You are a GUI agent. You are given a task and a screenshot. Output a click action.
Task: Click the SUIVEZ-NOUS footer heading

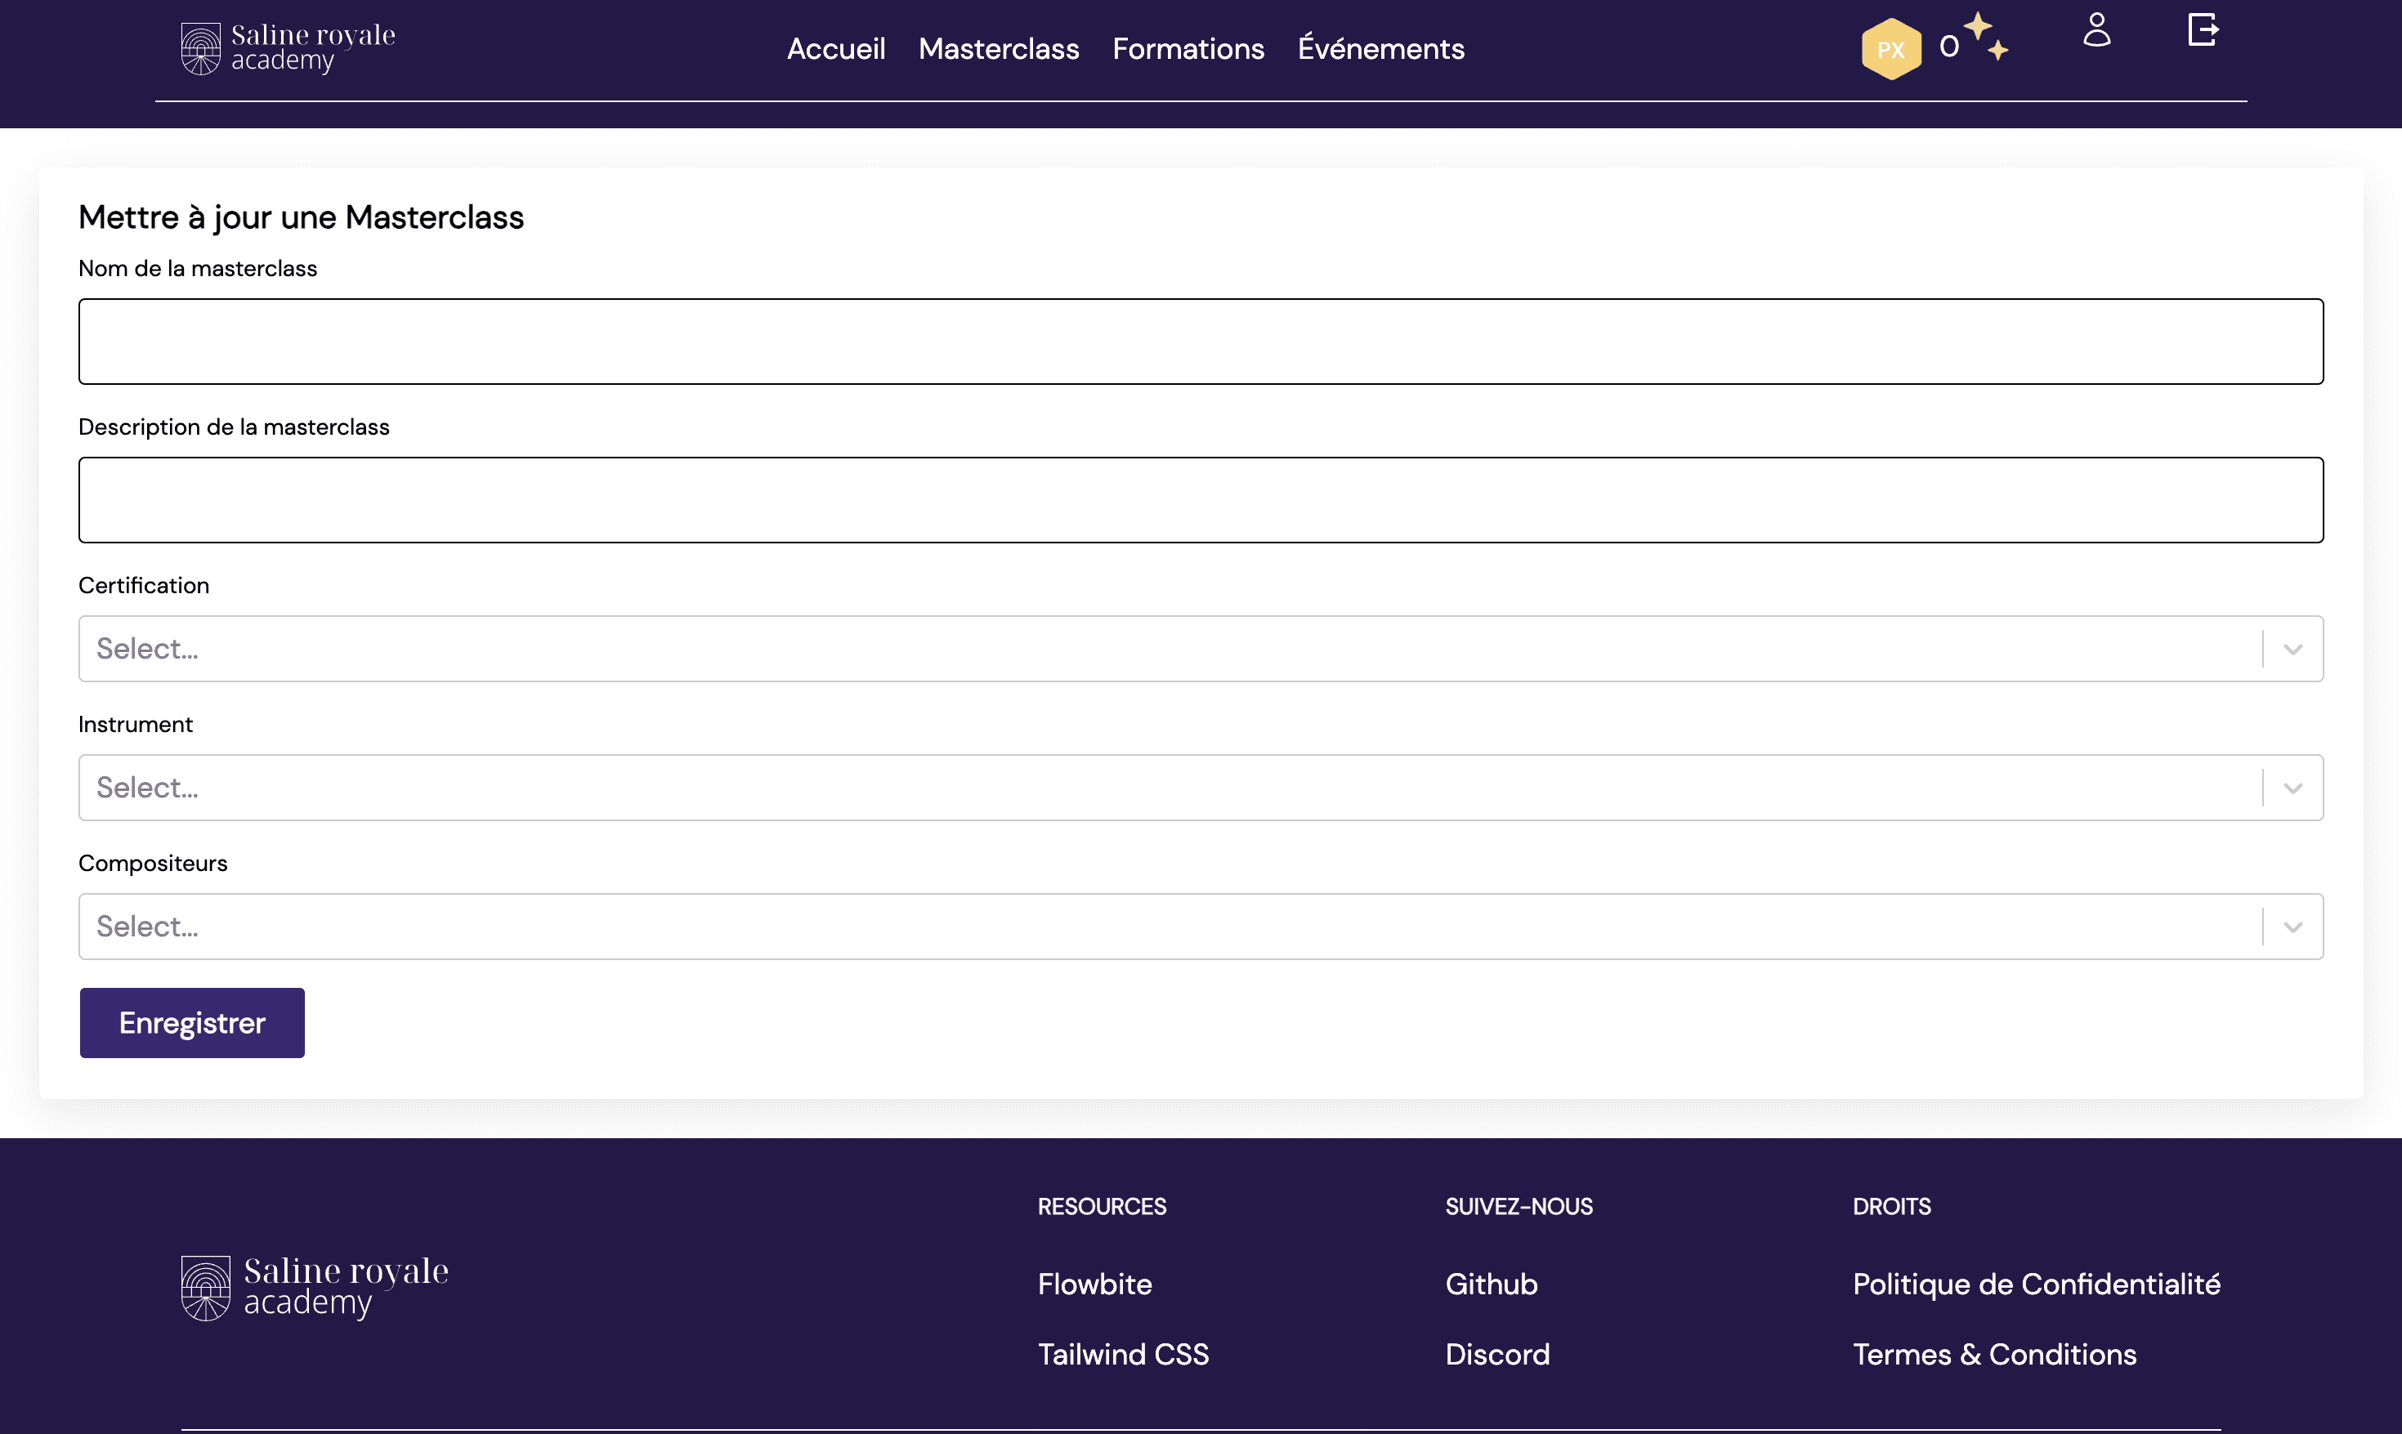1519,1206
